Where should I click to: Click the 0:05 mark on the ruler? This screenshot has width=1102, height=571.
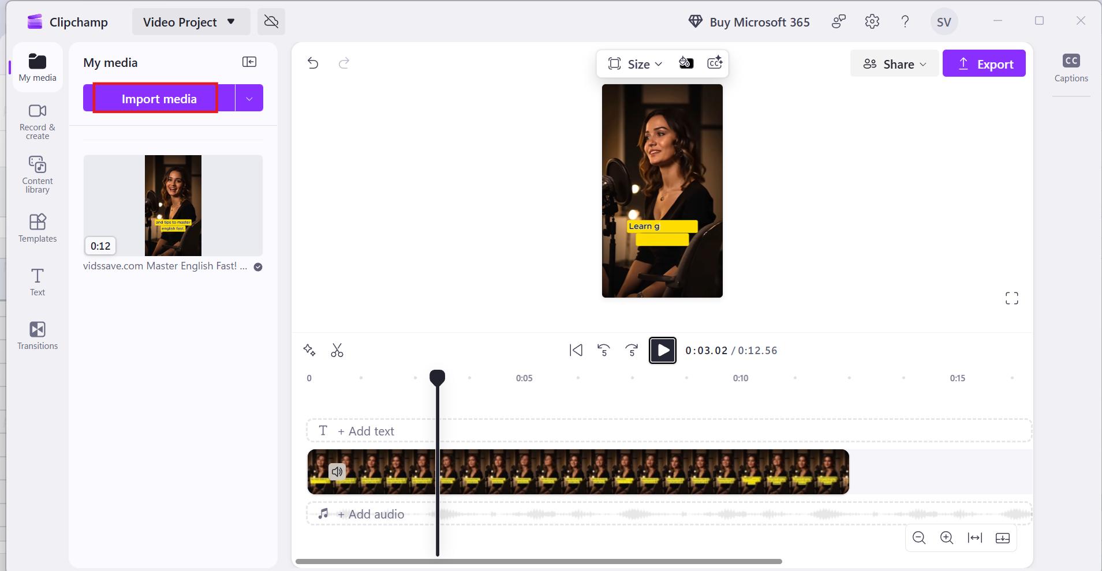(x=524, y=378)
